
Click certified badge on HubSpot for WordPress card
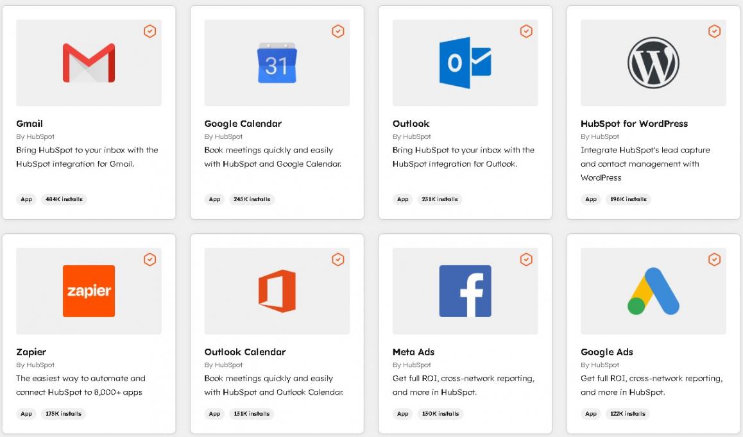click(714, 31)
